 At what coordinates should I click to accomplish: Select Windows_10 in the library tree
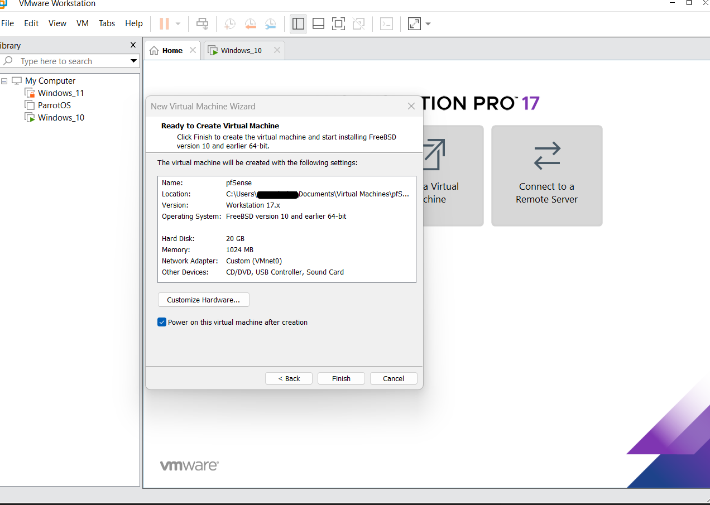click(x=61, y=118)
